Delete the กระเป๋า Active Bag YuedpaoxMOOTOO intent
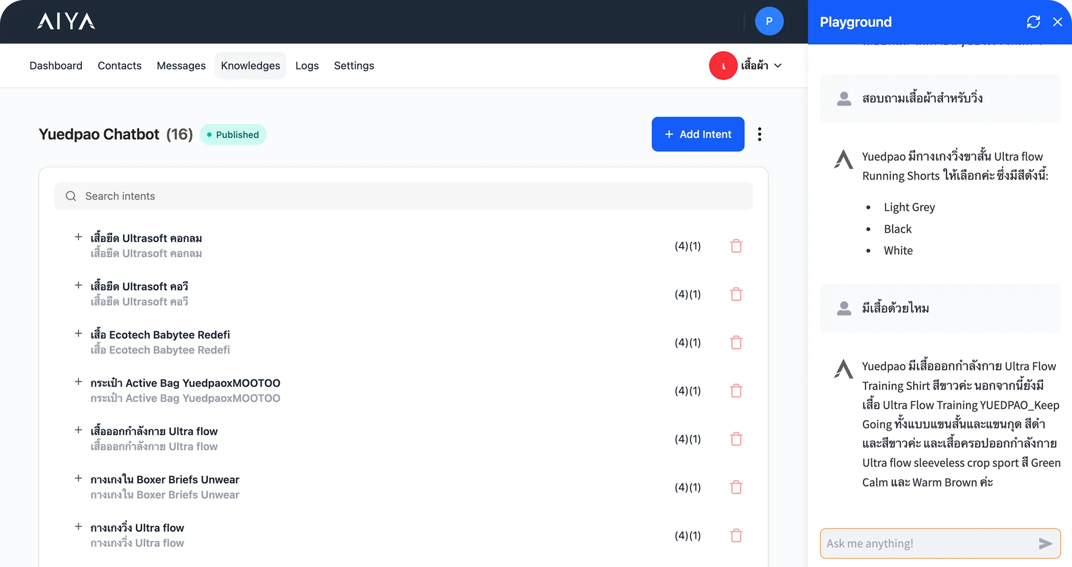This screenshot has height=567, width=1072. tap(736, 391)
